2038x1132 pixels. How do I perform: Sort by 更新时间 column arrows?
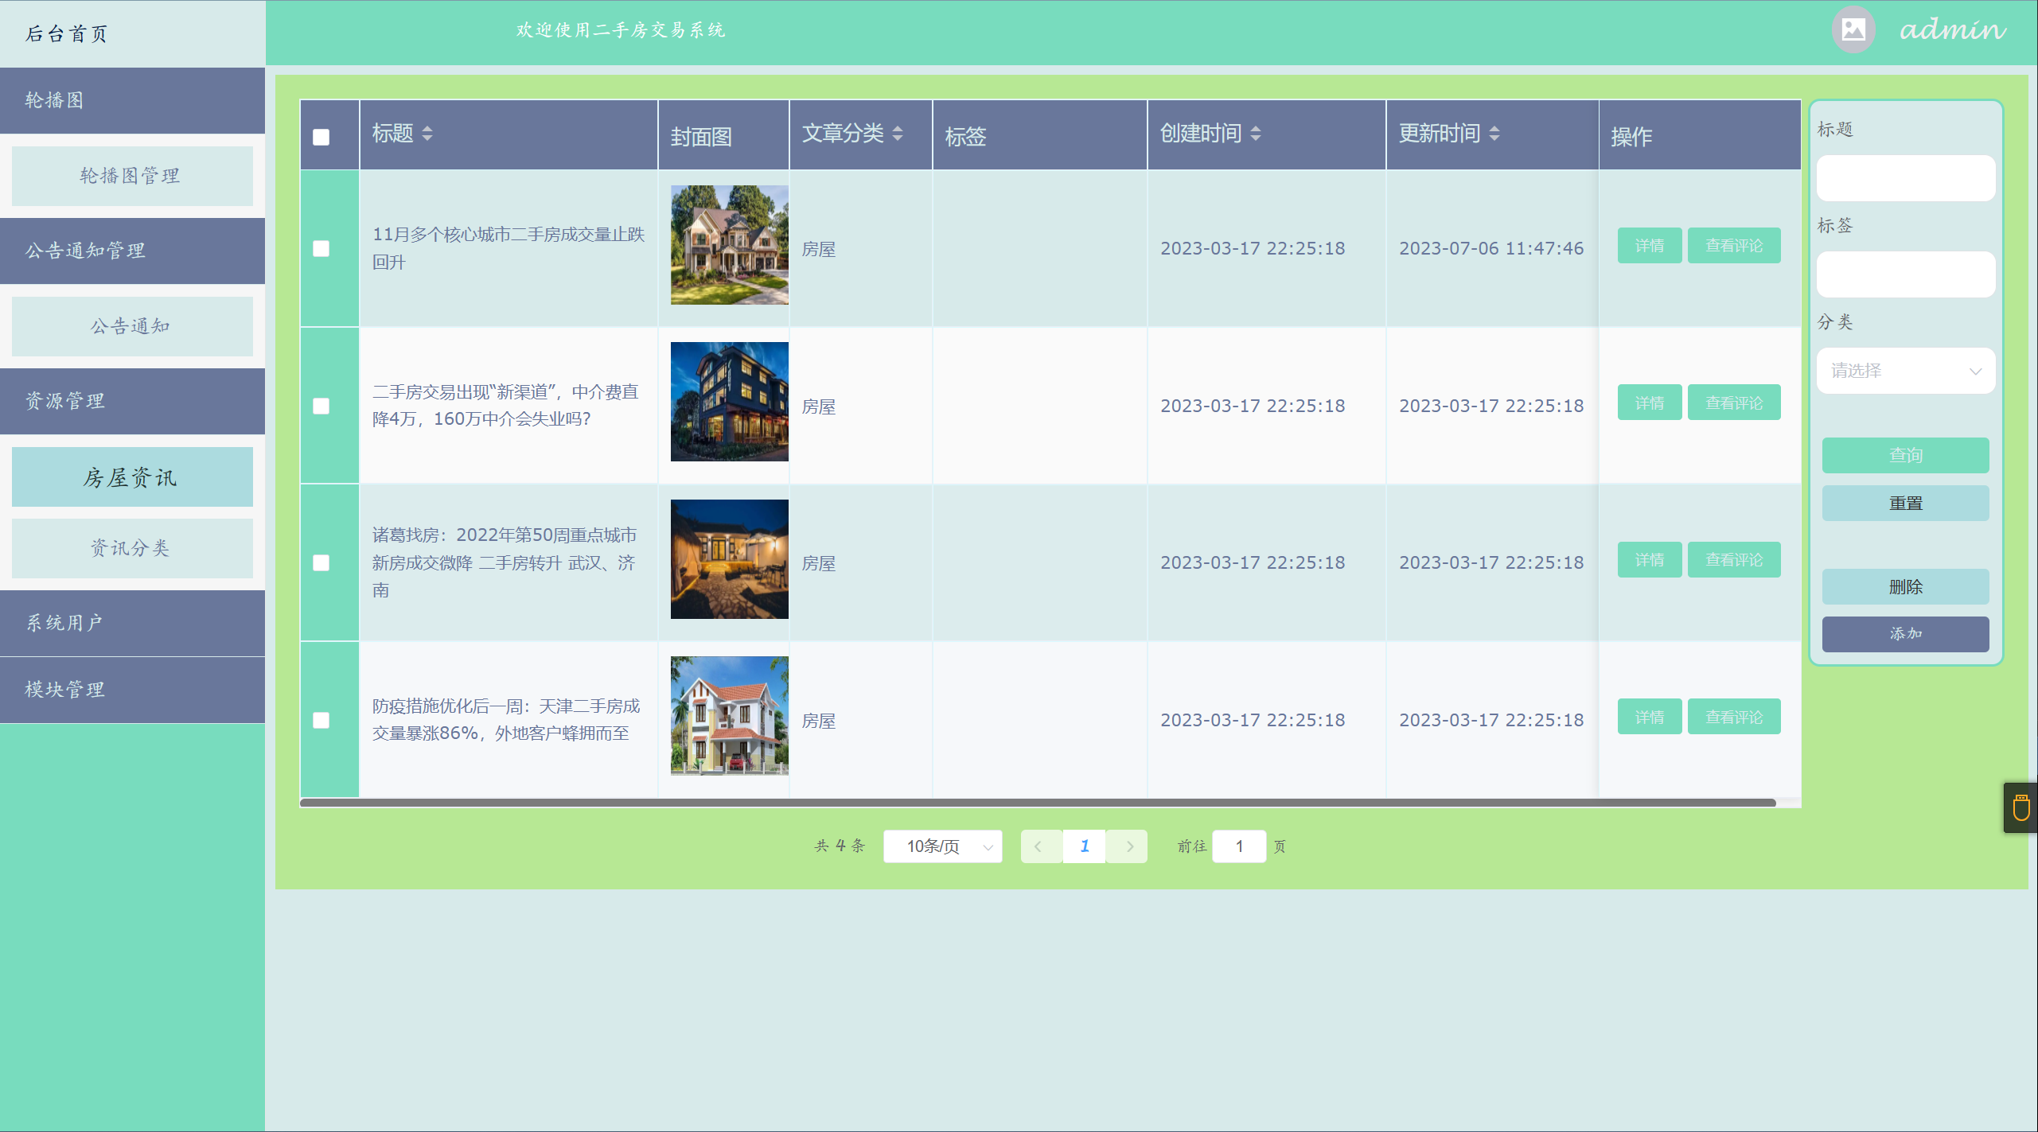click(1494, 134)
